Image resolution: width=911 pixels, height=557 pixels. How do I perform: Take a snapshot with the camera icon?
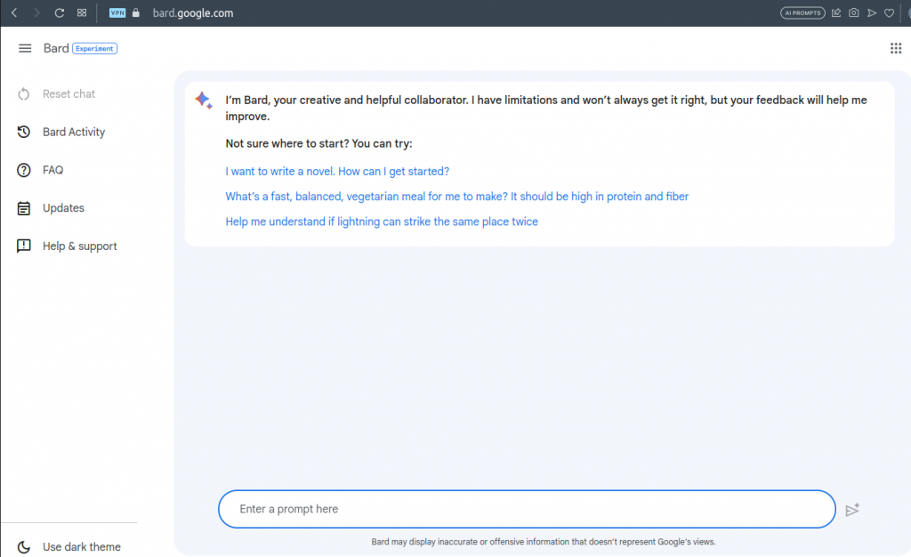[853, 12]
